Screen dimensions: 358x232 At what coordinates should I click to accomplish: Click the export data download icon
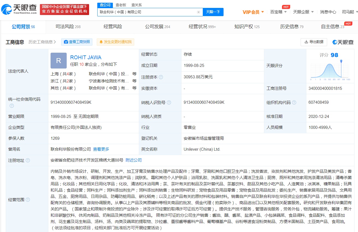point(306,42)
